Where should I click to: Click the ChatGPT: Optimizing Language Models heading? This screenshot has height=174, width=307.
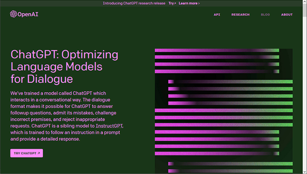(x=65, y=66)
